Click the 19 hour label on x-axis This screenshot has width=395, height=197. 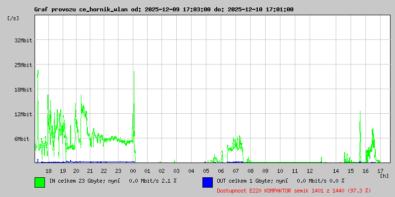[63, 171]
